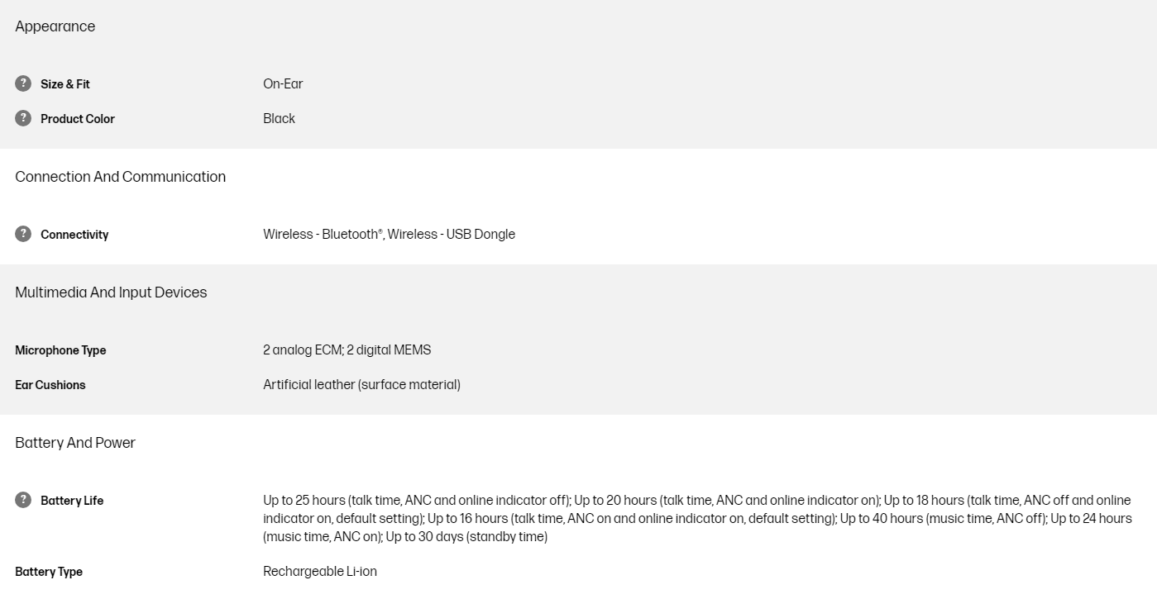Select the Connection And Communication heading
1157x599 pixels.
pos(120,177)
